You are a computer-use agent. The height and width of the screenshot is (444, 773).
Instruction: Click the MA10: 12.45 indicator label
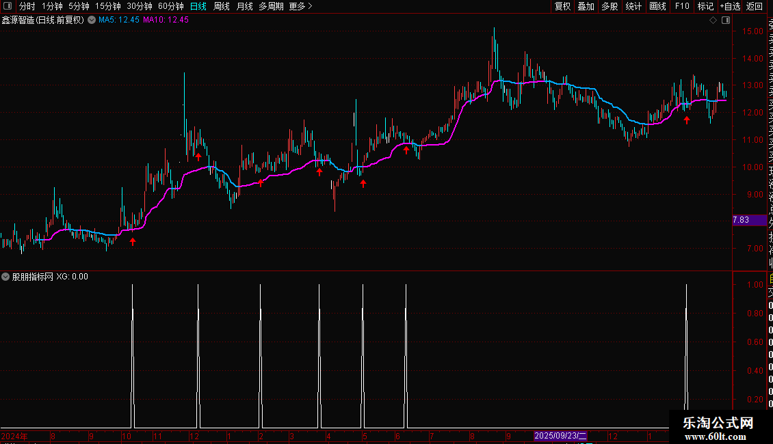(x=166, y=20)
